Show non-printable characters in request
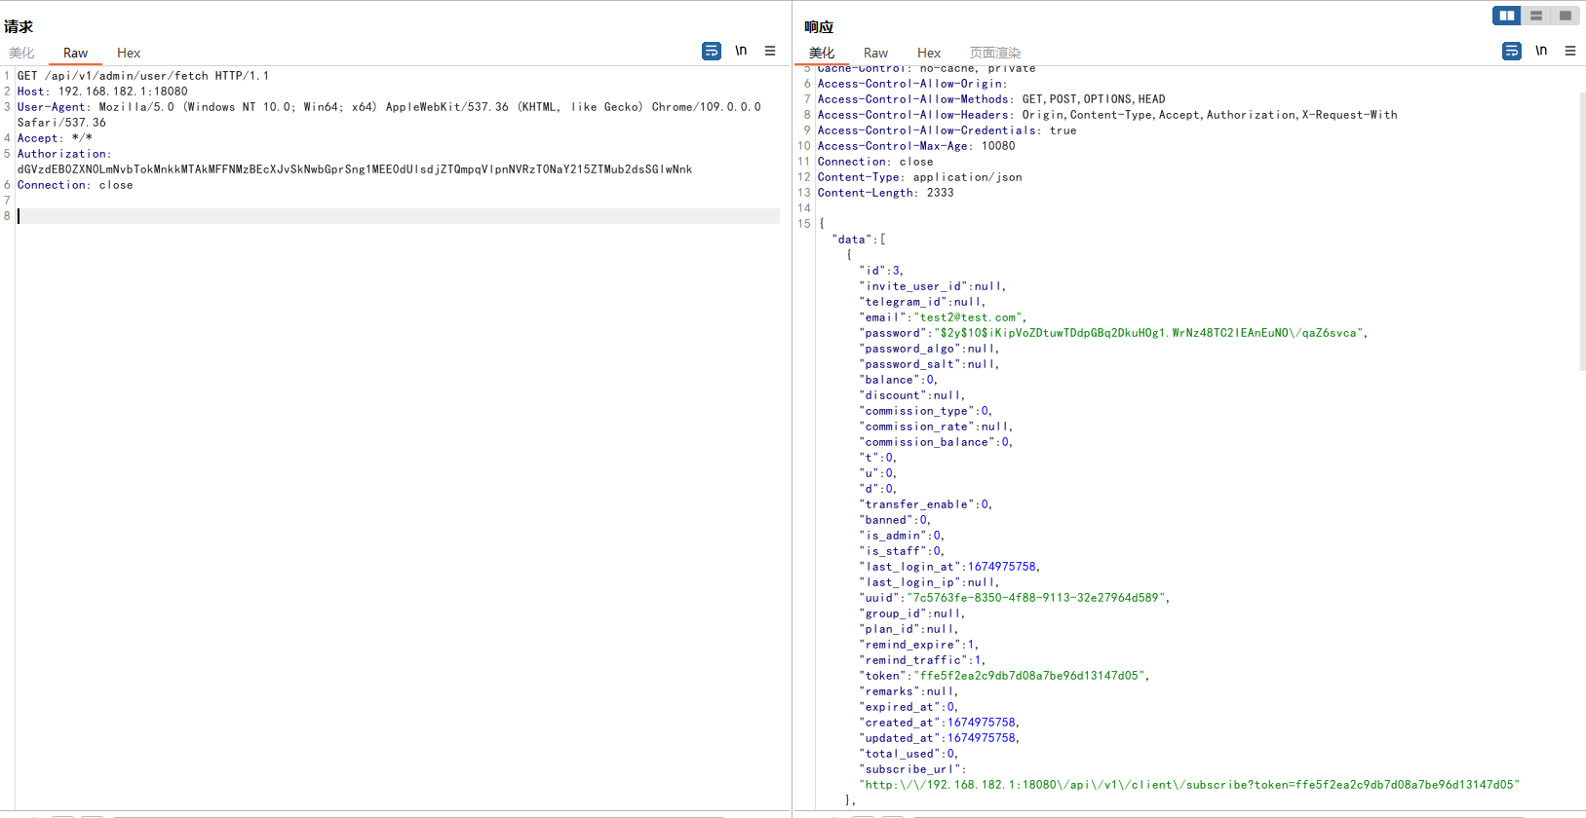The width and height of the screenshot is (1586, 818). 741,51
